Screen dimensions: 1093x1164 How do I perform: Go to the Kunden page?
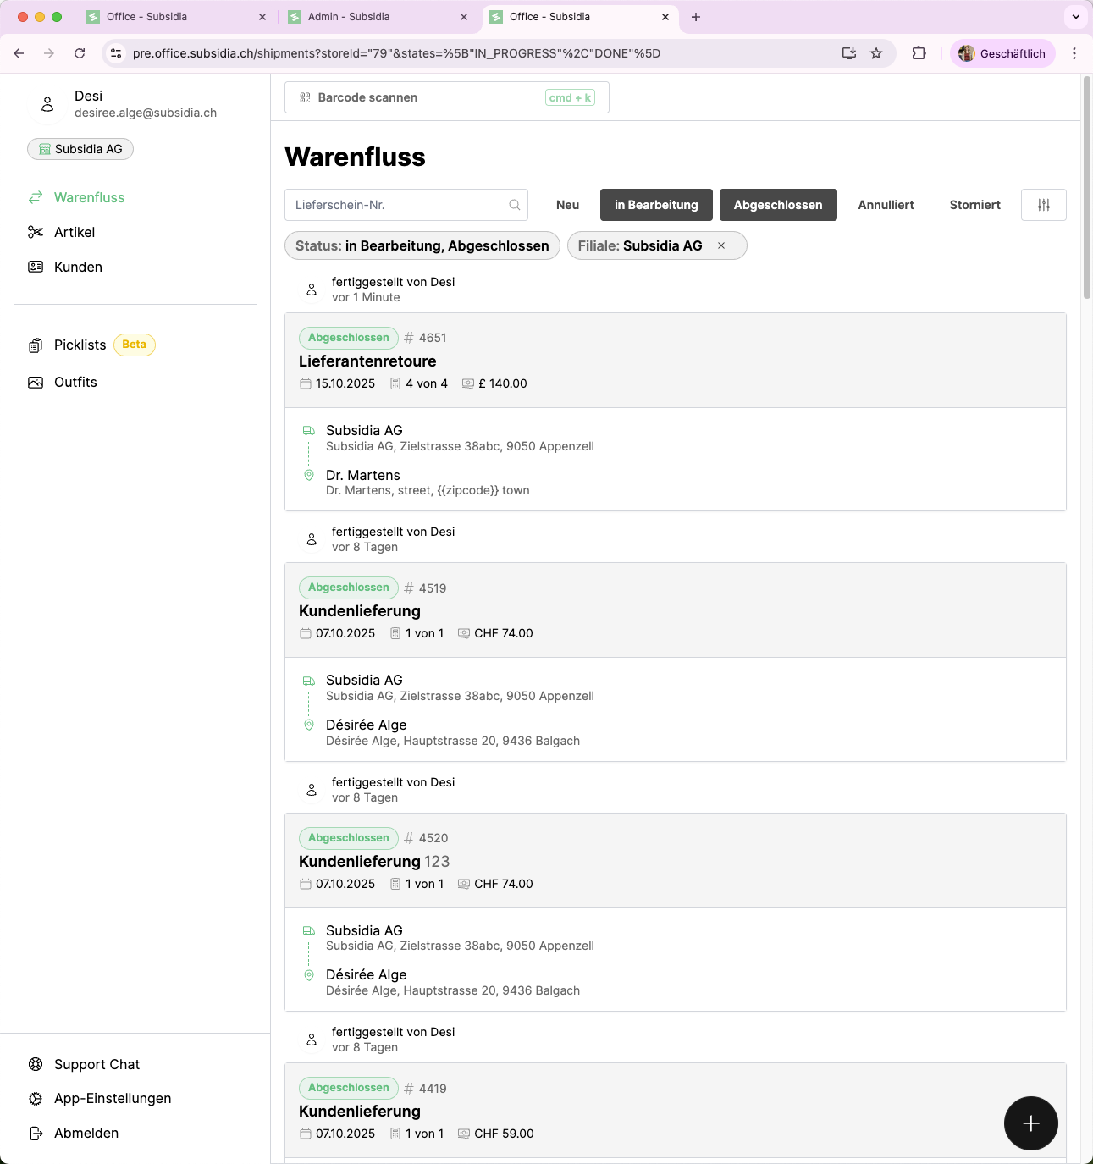(x=78, y=267)
